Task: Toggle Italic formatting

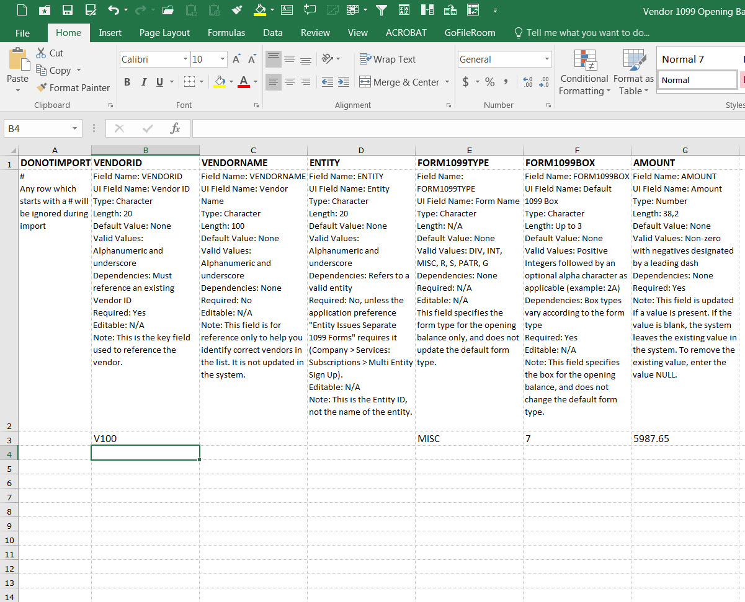Action: point(143,82)
